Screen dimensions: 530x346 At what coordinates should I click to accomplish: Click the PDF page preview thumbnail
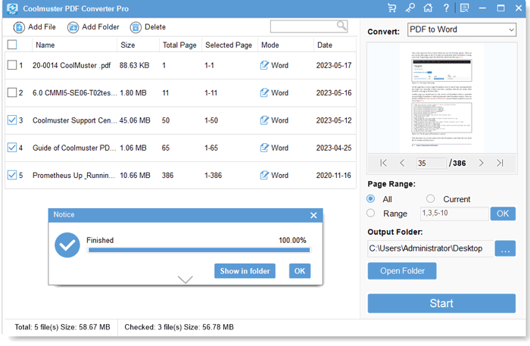[x=441, y=98]
